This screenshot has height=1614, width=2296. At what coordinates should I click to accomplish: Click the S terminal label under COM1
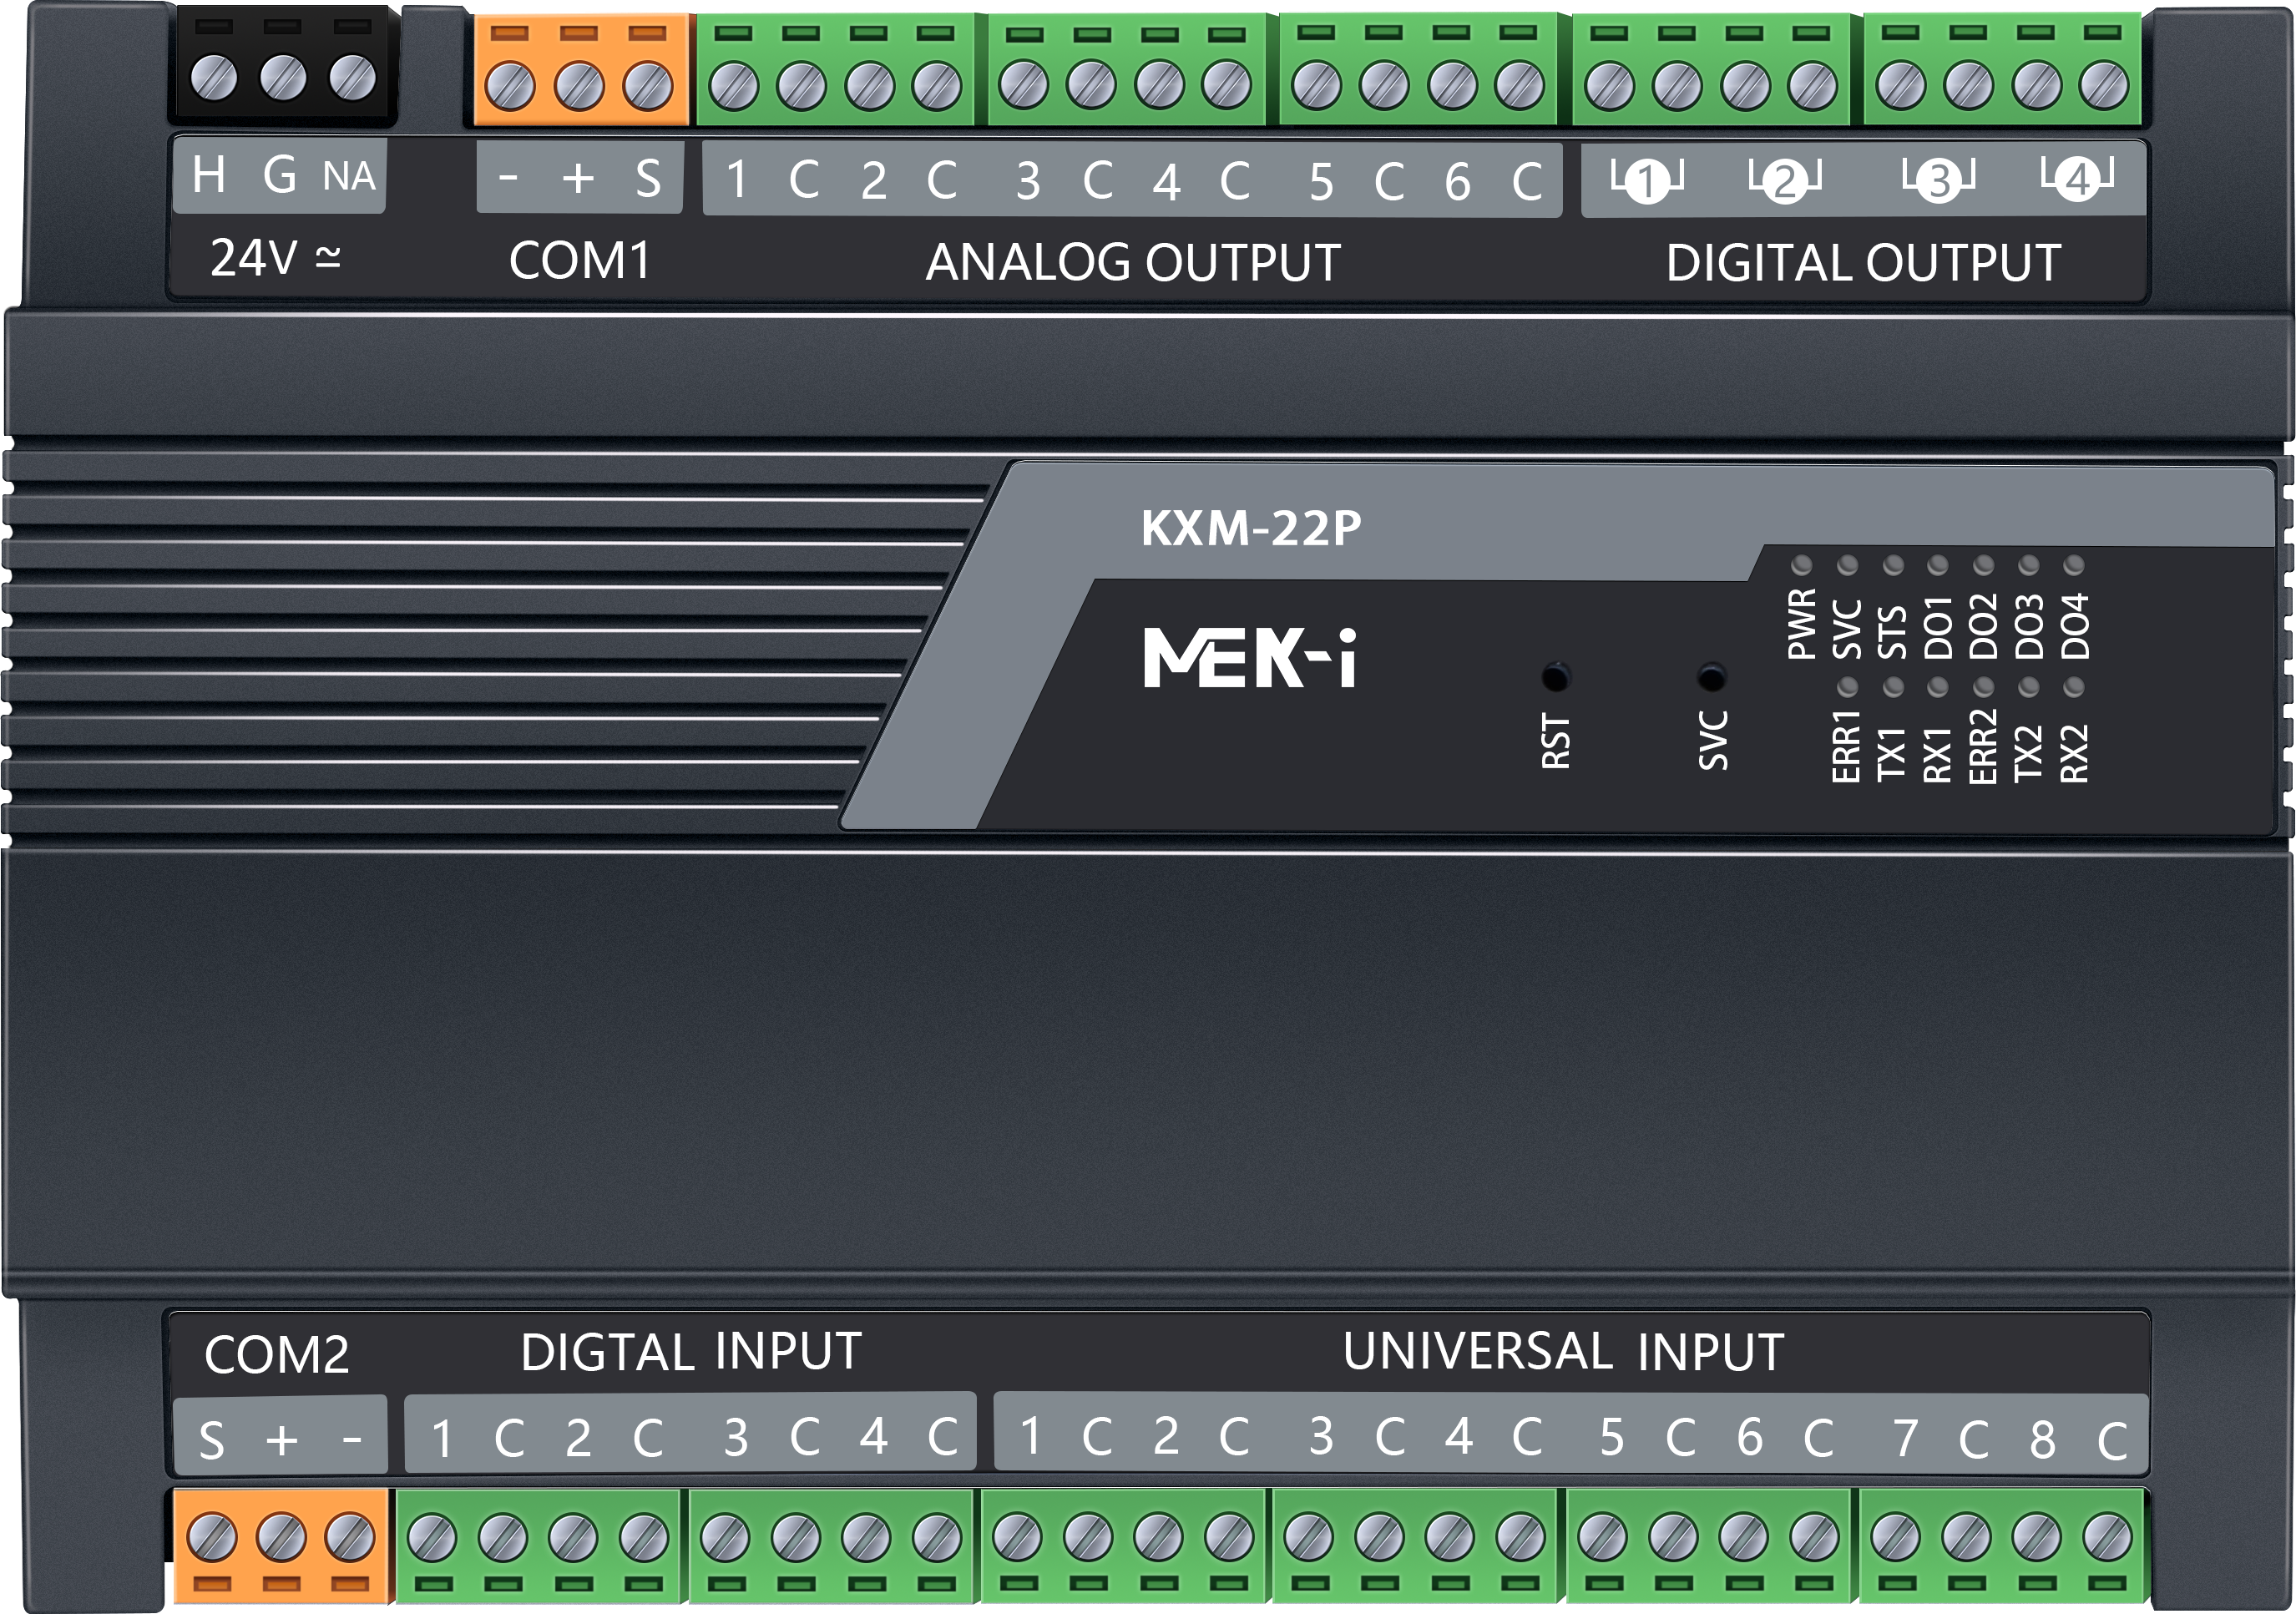click(x=648, y=180)
